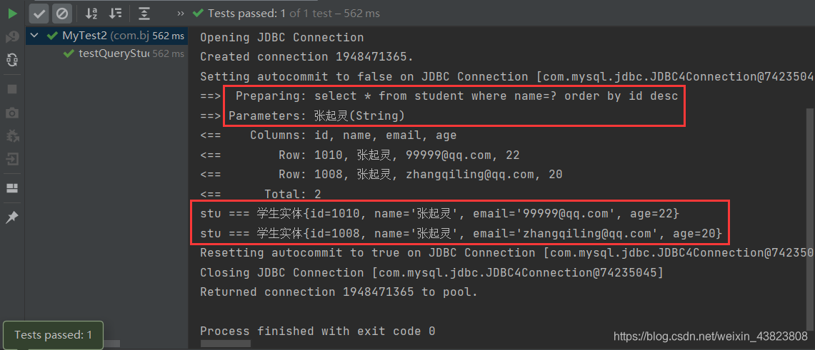This screenshot has height=350, width=815.
Task: Toggle Show Passed tests checkmark filter
Action: tap(39, 13)
